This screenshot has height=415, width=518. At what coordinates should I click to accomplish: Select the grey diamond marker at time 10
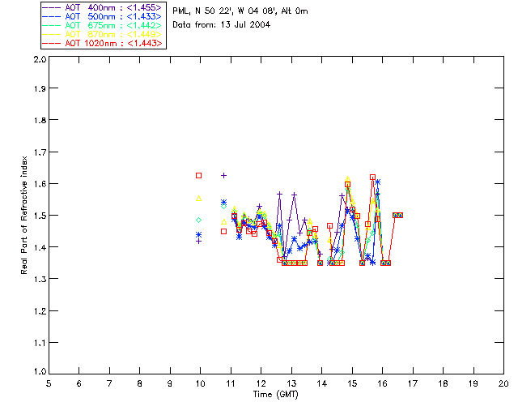pyautogui.click(x=199, y=220)
